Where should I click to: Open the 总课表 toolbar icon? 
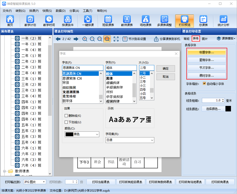[203, 21]
